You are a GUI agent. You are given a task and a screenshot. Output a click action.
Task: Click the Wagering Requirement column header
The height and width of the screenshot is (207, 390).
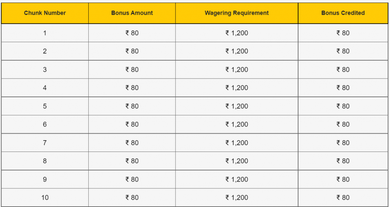[237, 13]
